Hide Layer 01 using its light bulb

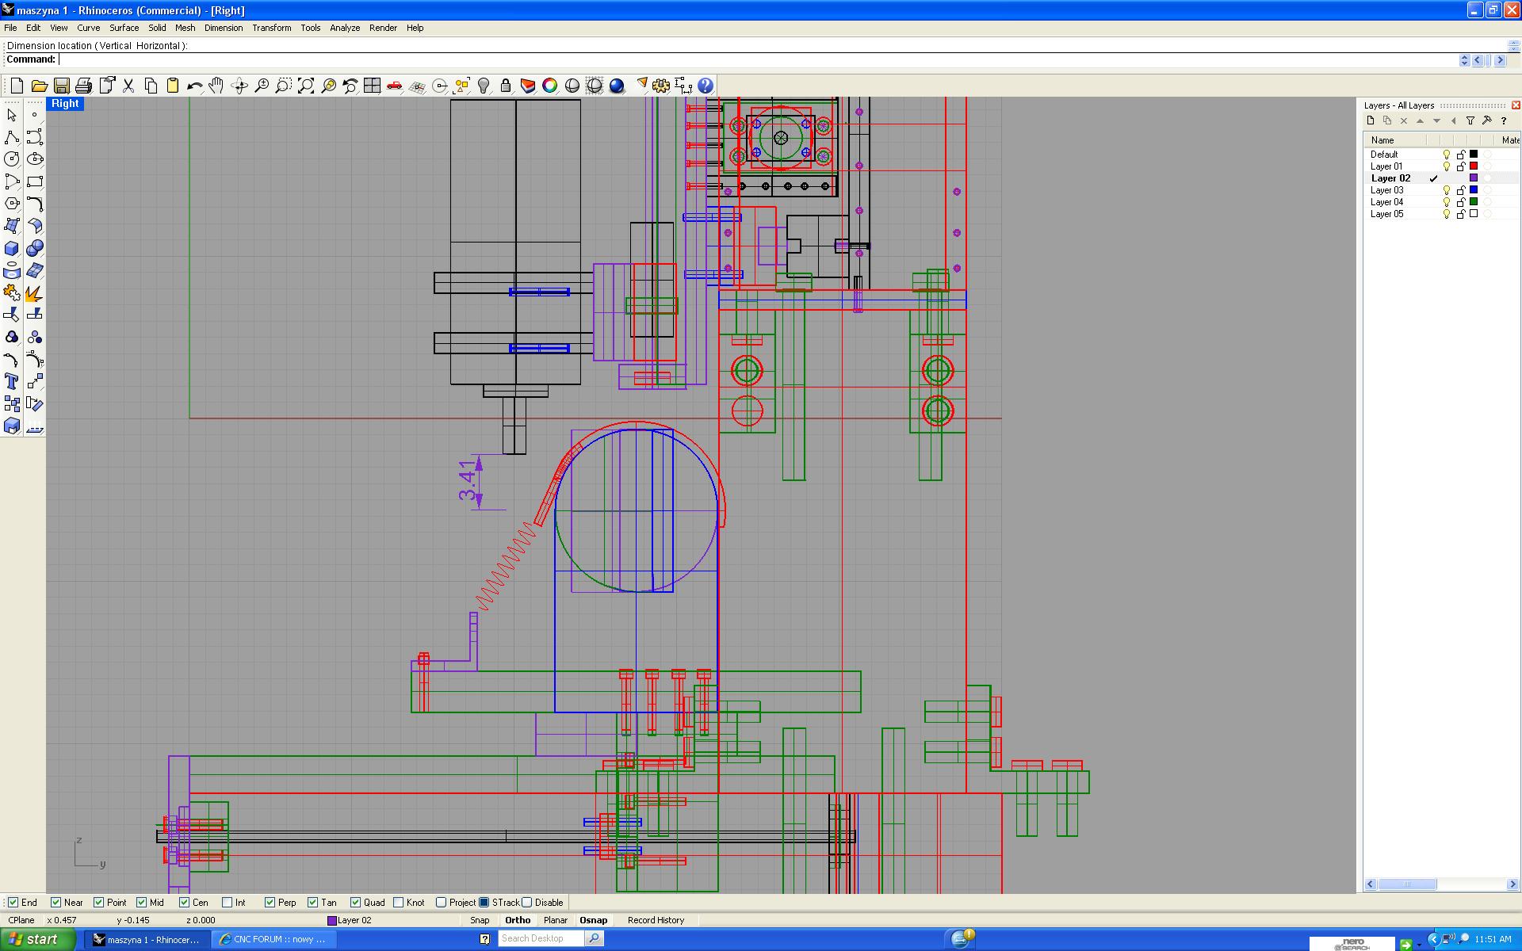1447,166
